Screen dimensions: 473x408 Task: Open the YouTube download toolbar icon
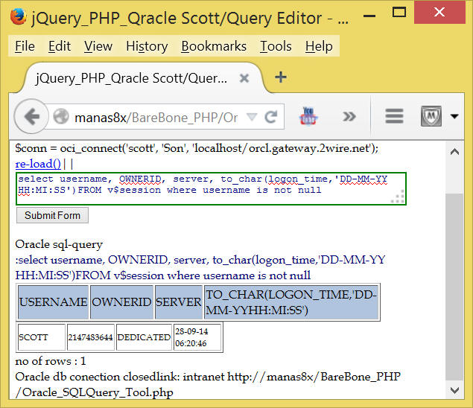308,116
